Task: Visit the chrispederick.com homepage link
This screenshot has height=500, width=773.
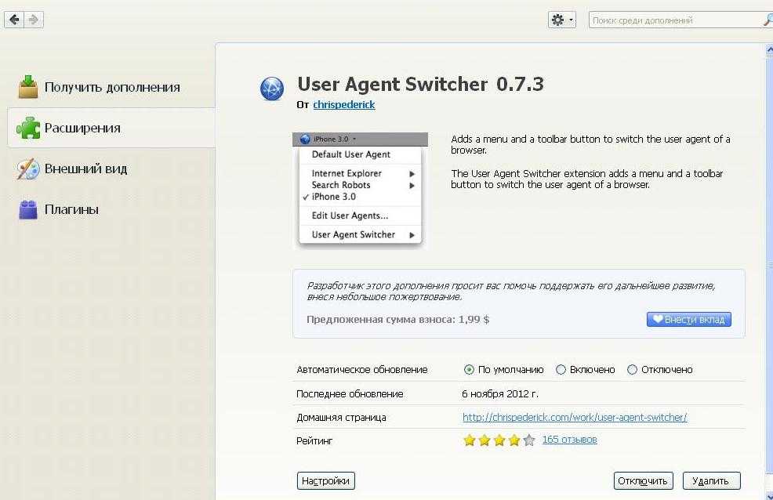Action: (575, 417)
